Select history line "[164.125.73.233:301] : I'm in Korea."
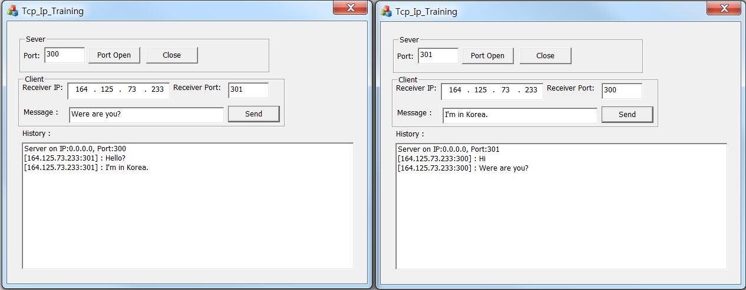746x290 pixels. [87, 168]
